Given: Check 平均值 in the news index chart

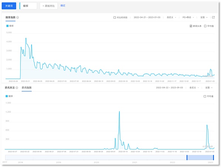Looking at the screenshot, I should 205,96.
